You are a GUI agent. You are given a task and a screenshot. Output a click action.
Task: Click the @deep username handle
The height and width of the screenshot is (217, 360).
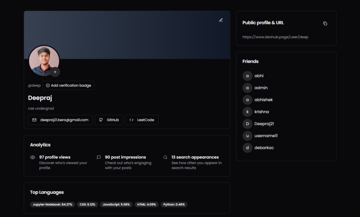(34, 86)
